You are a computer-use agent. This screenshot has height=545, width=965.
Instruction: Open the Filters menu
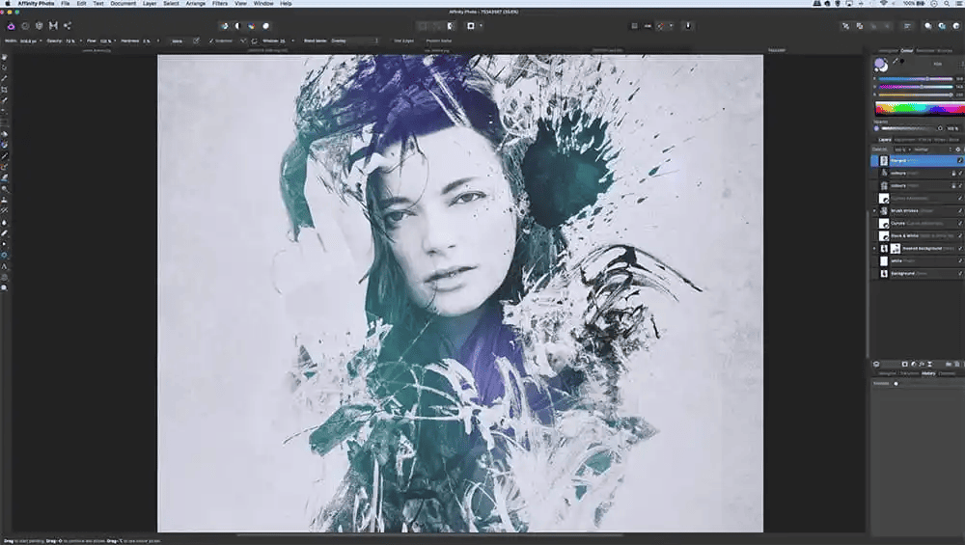[x=220, y=4]
